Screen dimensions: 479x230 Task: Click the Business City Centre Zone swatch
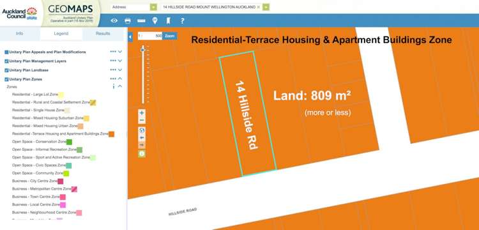61,181
